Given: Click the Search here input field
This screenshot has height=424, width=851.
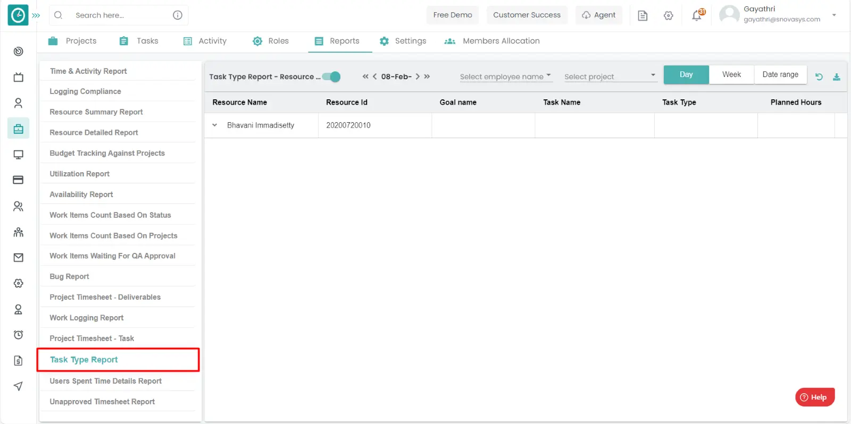Looking at the screenshot, I should pos(120,15).
